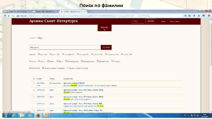Screen dimensions: 212x119
Task: Click ЦГАКФФД СПб archive link in row 1
Action: pyautogui.click(x=41, y=84)
